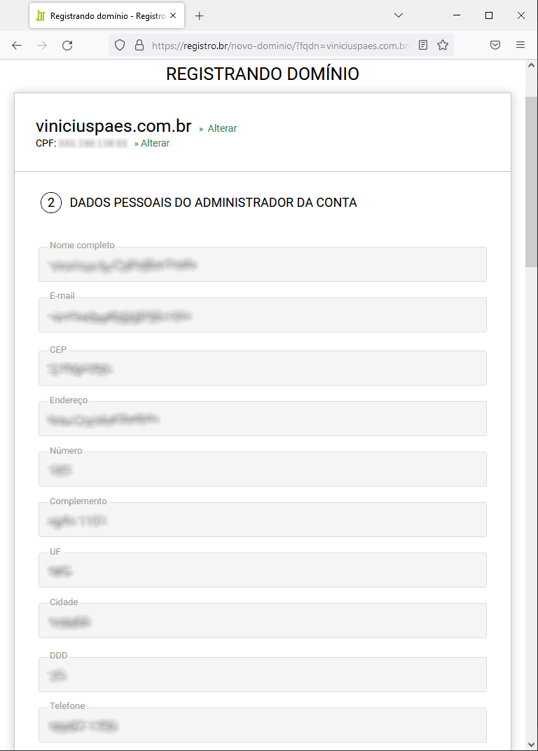Bookmark this page with the star icon
Screen dimensions: 538x751
coord(443,45)
